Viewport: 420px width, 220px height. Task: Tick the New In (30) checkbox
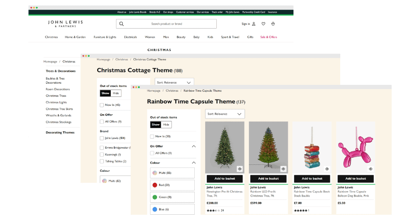[152, 136]
